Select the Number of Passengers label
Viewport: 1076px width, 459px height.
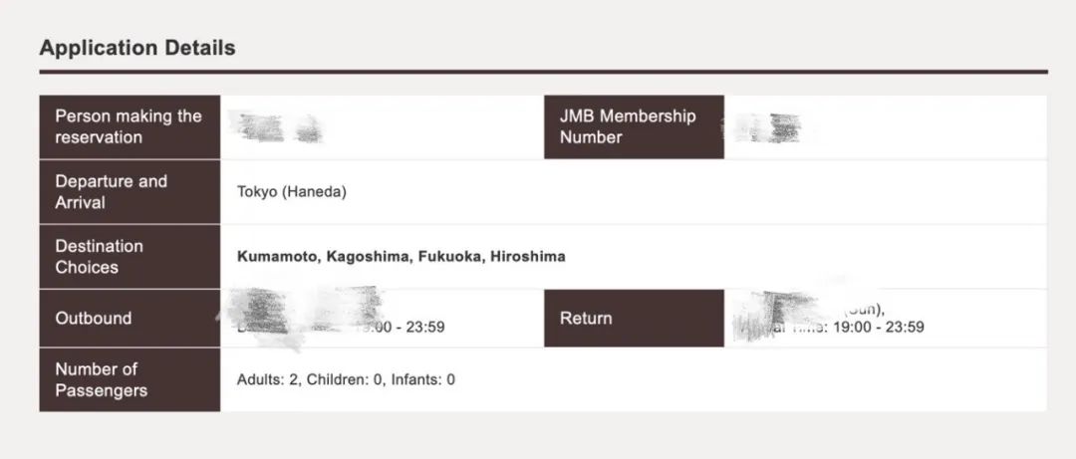(101, 380)
